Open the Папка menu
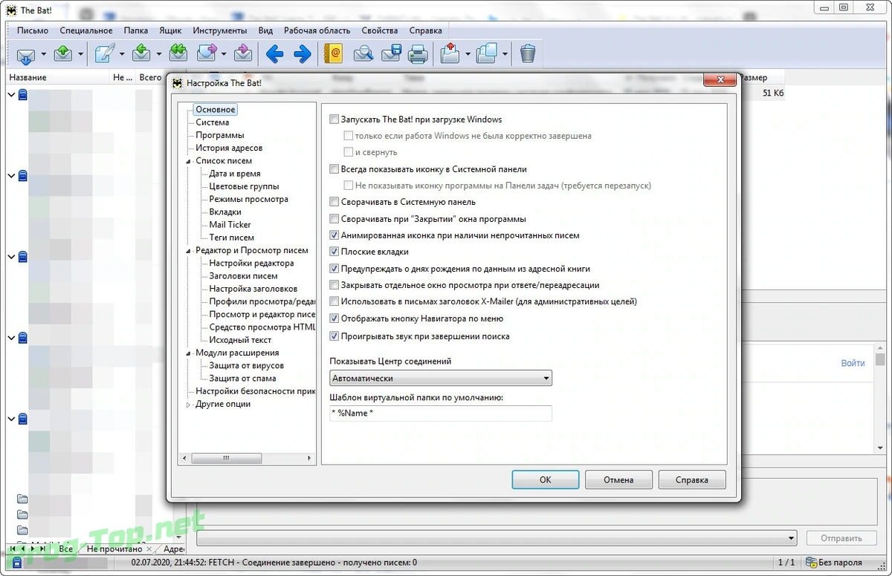This screenshot has height=576, width=892. point(136,30)
